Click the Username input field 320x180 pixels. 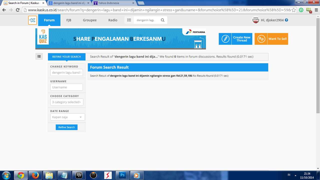point(66,87)
